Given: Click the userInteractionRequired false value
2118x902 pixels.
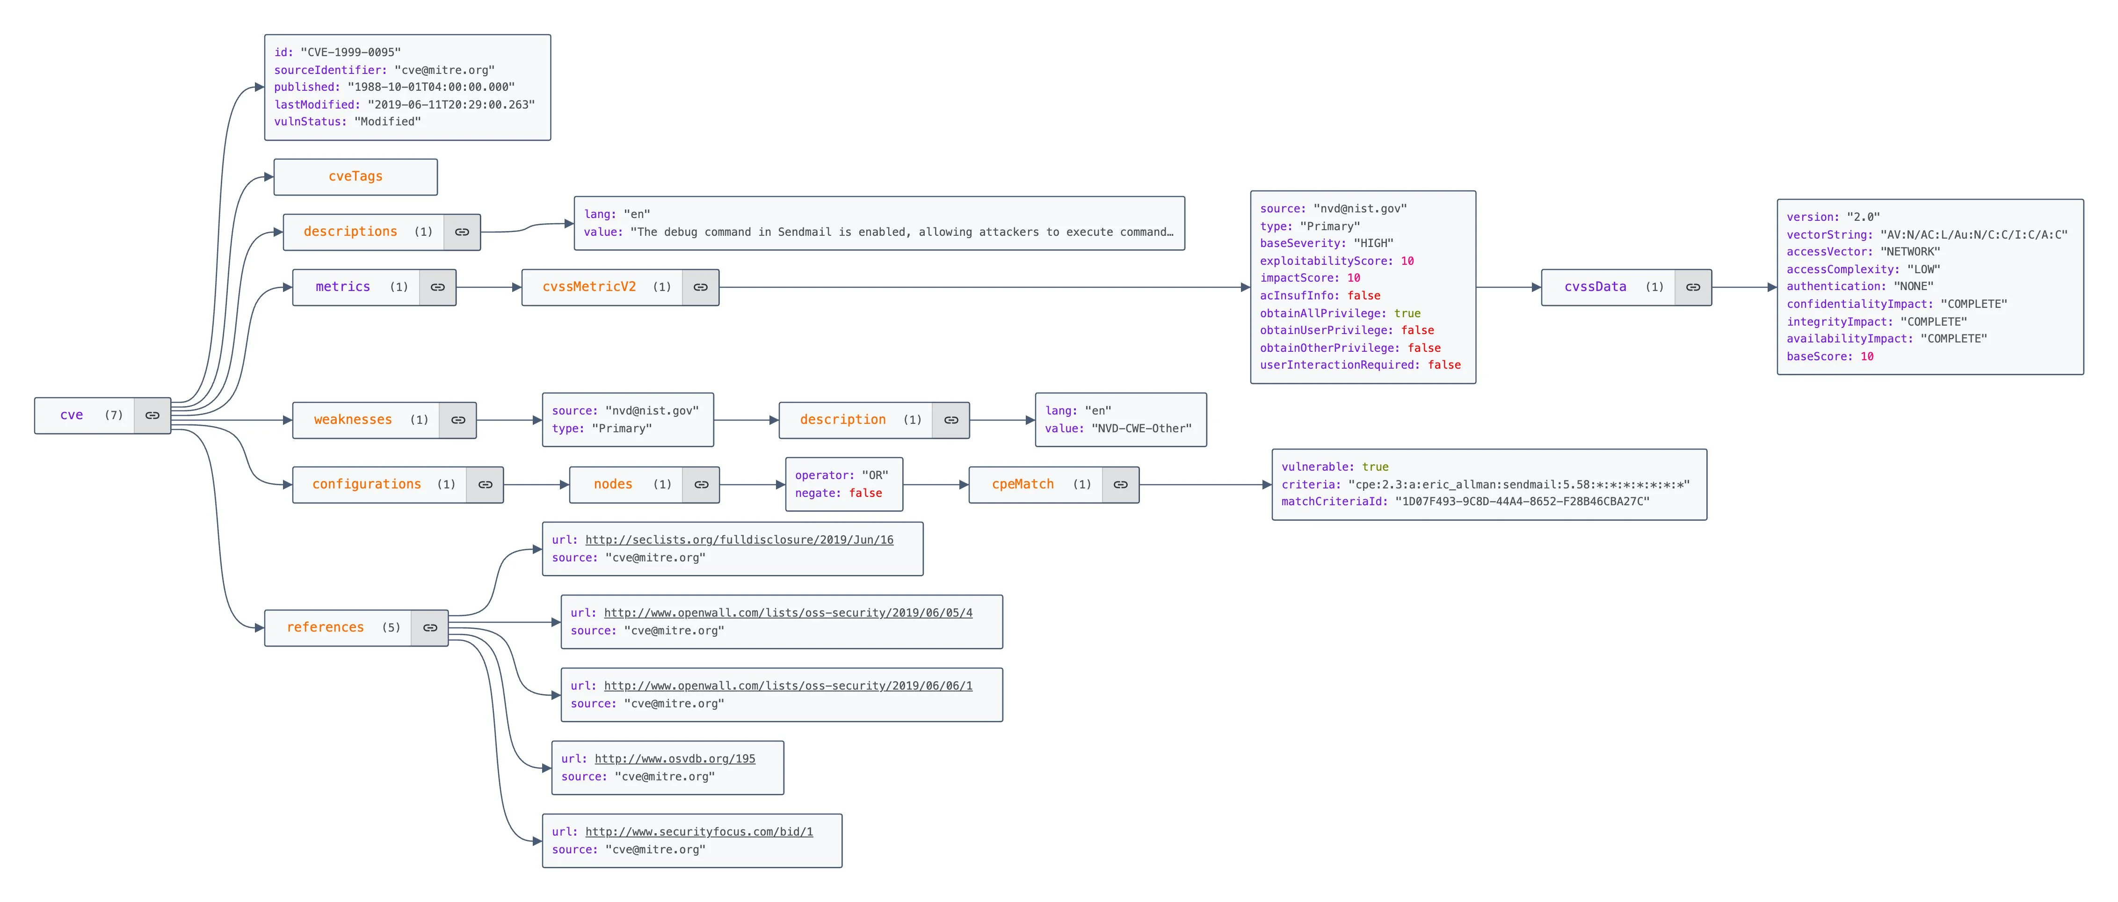Looking at the screenshot, I should coord(1444,365).
